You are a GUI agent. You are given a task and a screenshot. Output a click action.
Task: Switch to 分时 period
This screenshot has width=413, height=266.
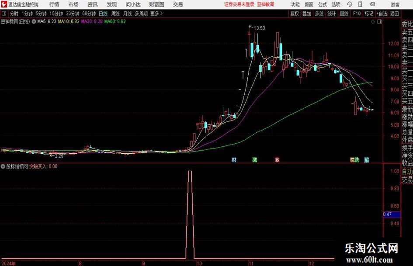point(14,14)
